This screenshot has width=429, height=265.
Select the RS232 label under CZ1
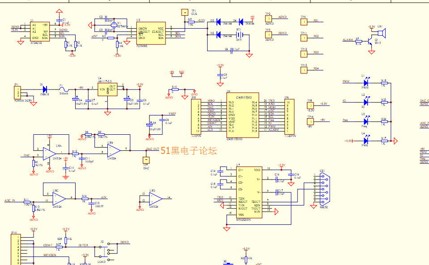pyautogui.click(x=324, y=207)
